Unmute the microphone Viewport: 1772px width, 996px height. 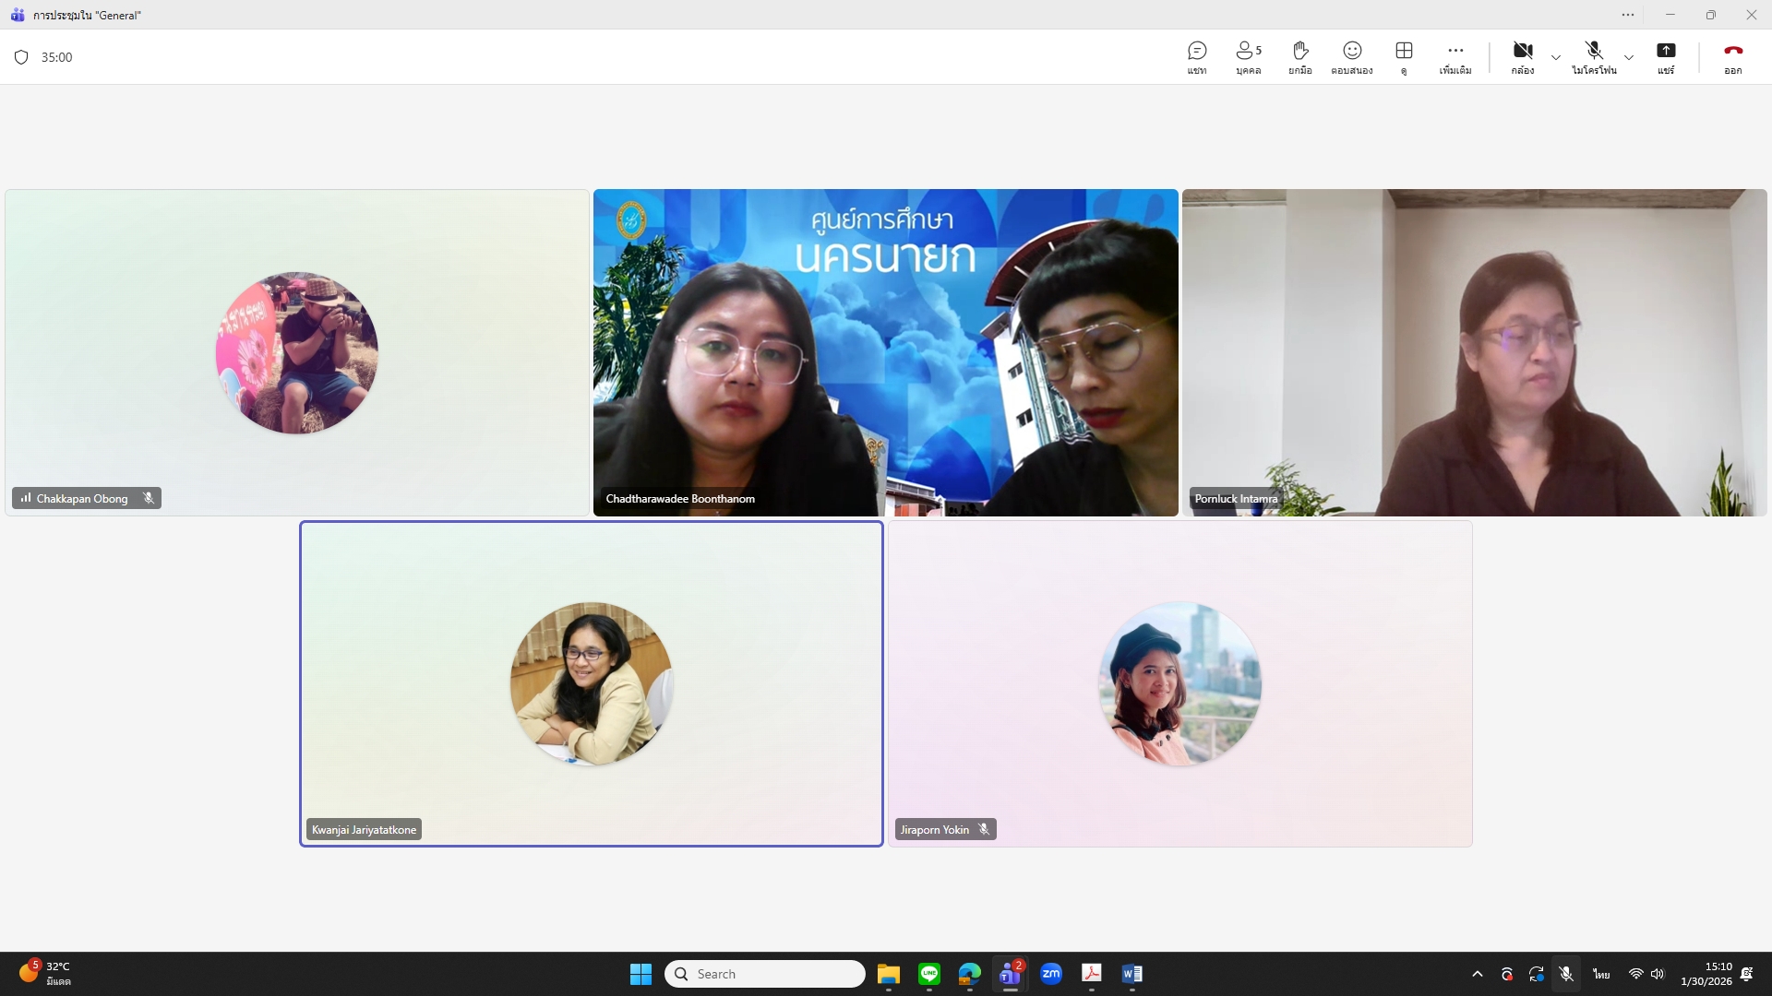(1594, 57)
